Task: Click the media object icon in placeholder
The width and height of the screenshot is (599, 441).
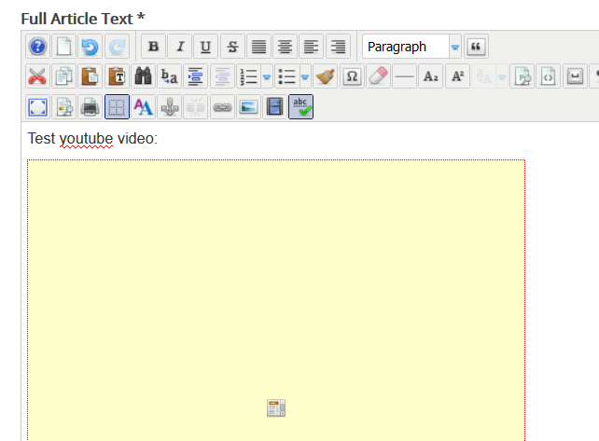Action: (276, 407)
